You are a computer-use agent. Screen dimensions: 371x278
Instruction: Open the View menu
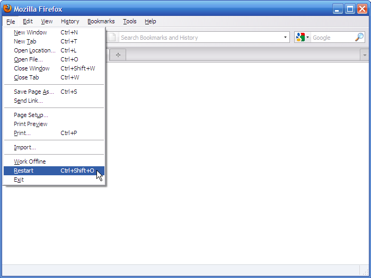click(47, 21)
